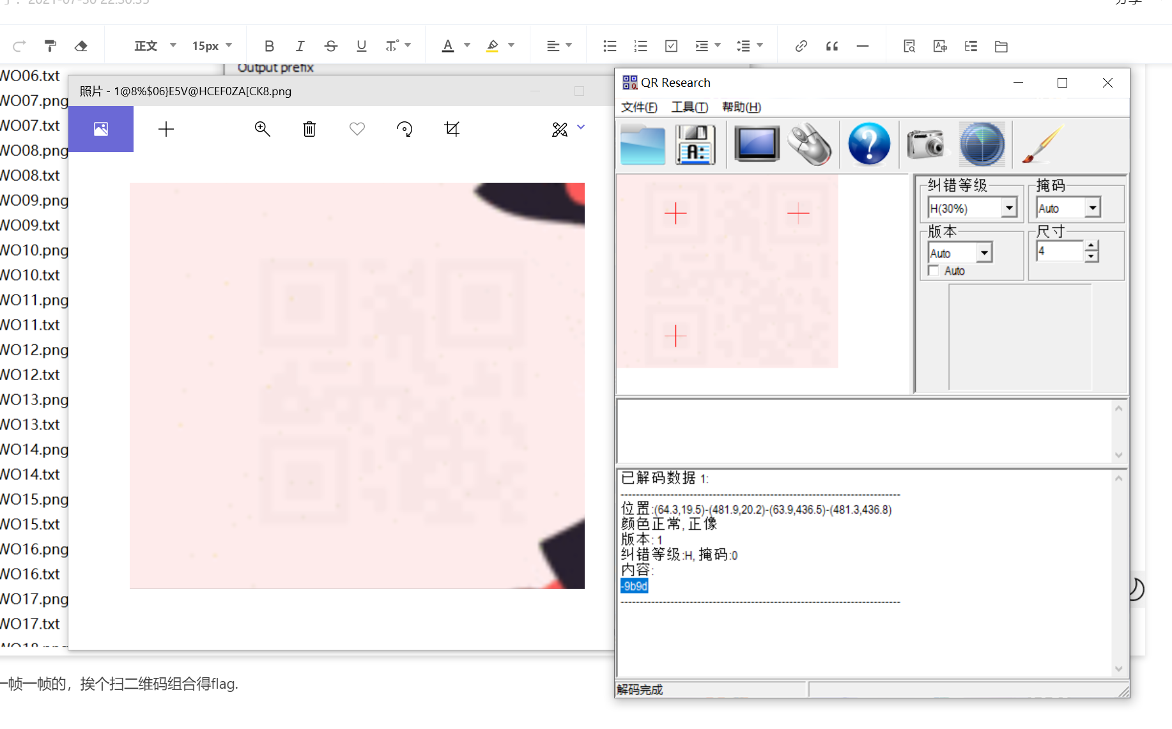Image resolution: width=1172 pixels, height=729 pixels.
Task: Click the mouse icon in QR Research
Action: click(810, 144)
